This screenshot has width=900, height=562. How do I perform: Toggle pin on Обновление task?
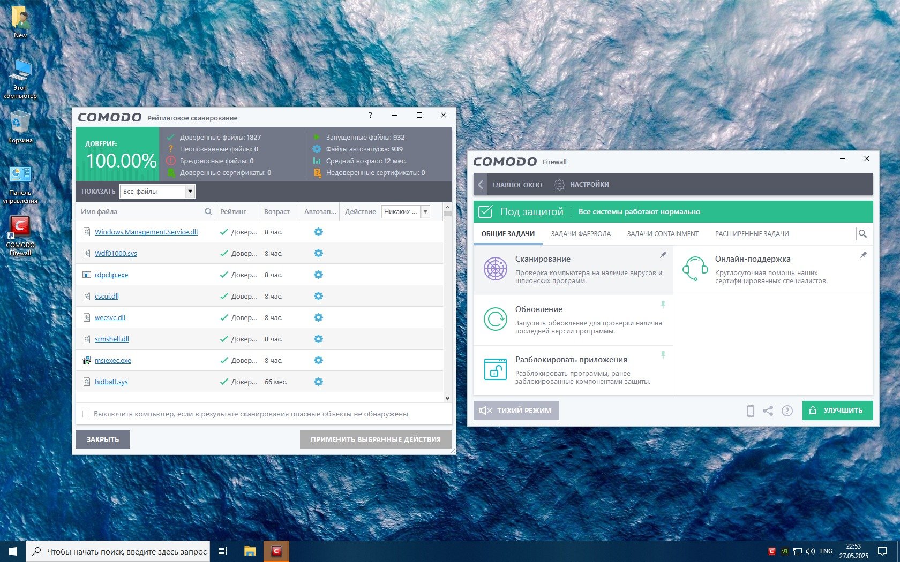click(663, 305)
